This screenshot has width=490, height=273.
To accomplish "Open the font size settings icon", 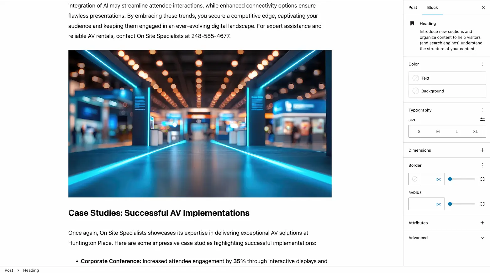I will (482, 120).
